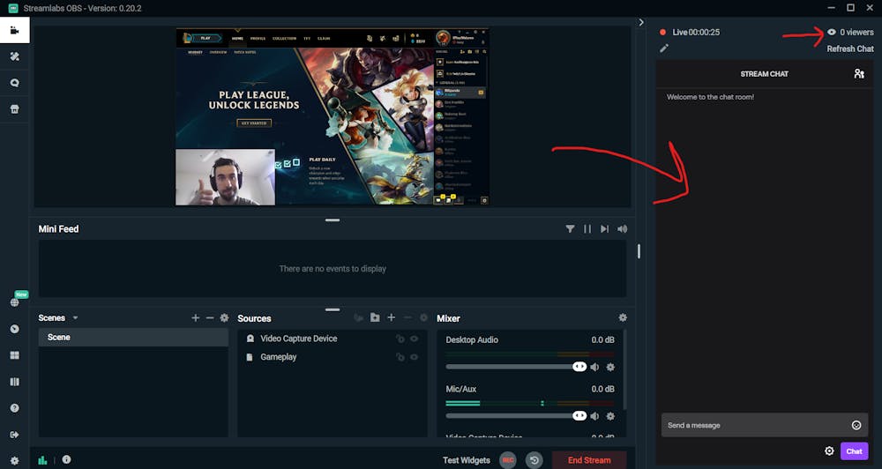882x469 pixels.
Task: Open the compass icon in the sidebar
Action: point(15,329)
